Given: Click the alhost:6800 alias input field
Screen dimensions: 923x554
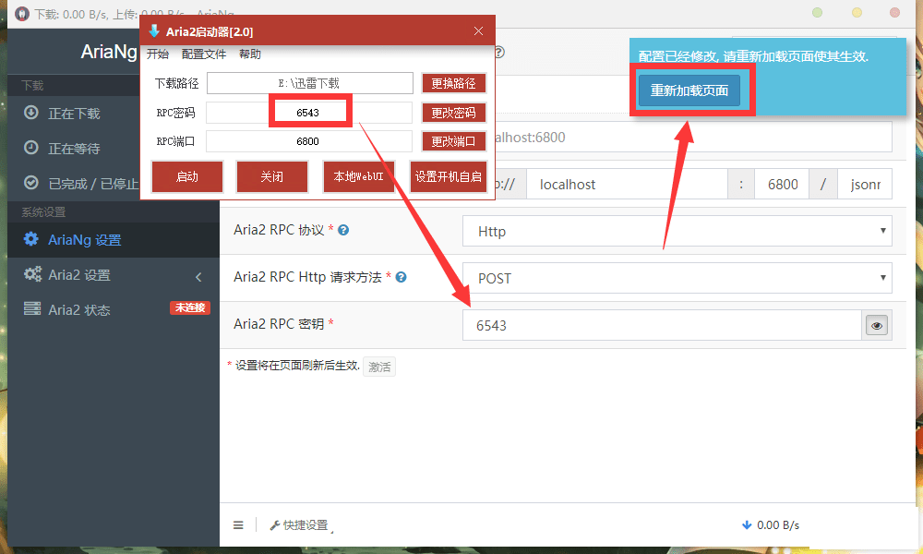Looking at the screenshot, I should click(x=693, y=138).
